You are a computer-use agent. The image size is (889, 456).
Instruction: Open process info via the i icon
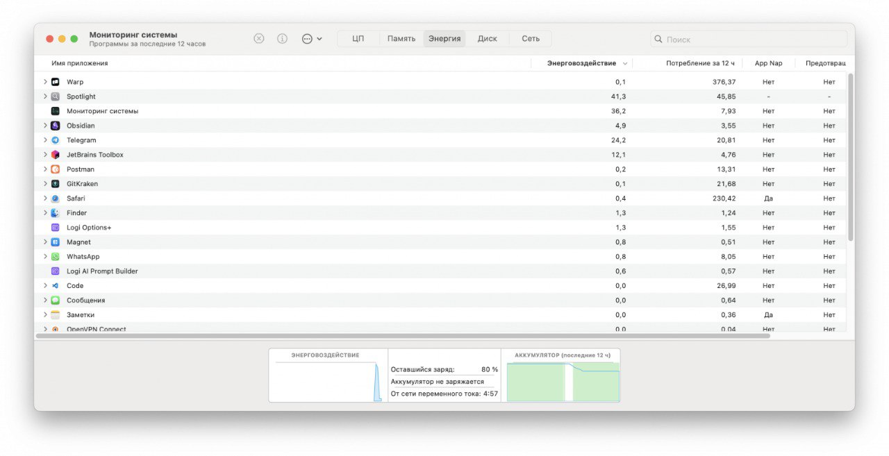[282, 39]
